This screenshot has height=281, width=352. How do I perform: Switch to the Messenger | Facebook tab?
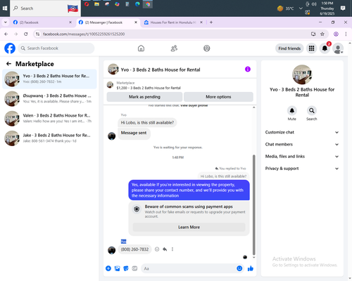tap(108, 22)
